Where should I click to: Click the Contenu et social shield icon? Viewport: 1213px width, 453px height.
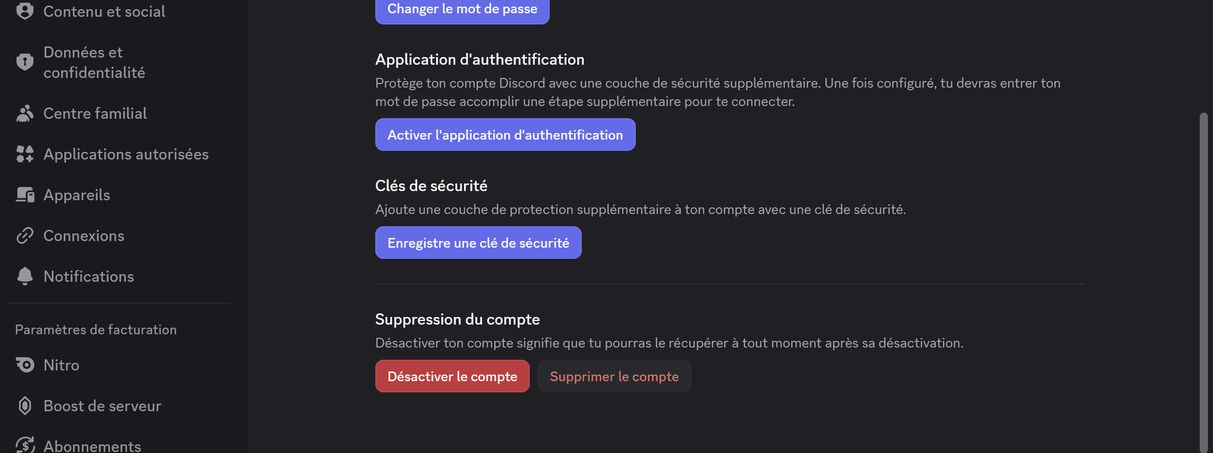tap(24, 11)
